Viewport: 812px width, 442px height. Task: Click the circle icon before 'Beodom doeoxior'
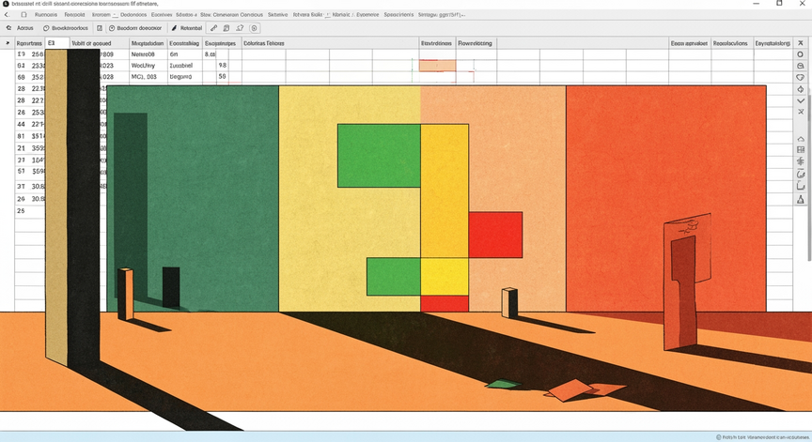(112, 28)
